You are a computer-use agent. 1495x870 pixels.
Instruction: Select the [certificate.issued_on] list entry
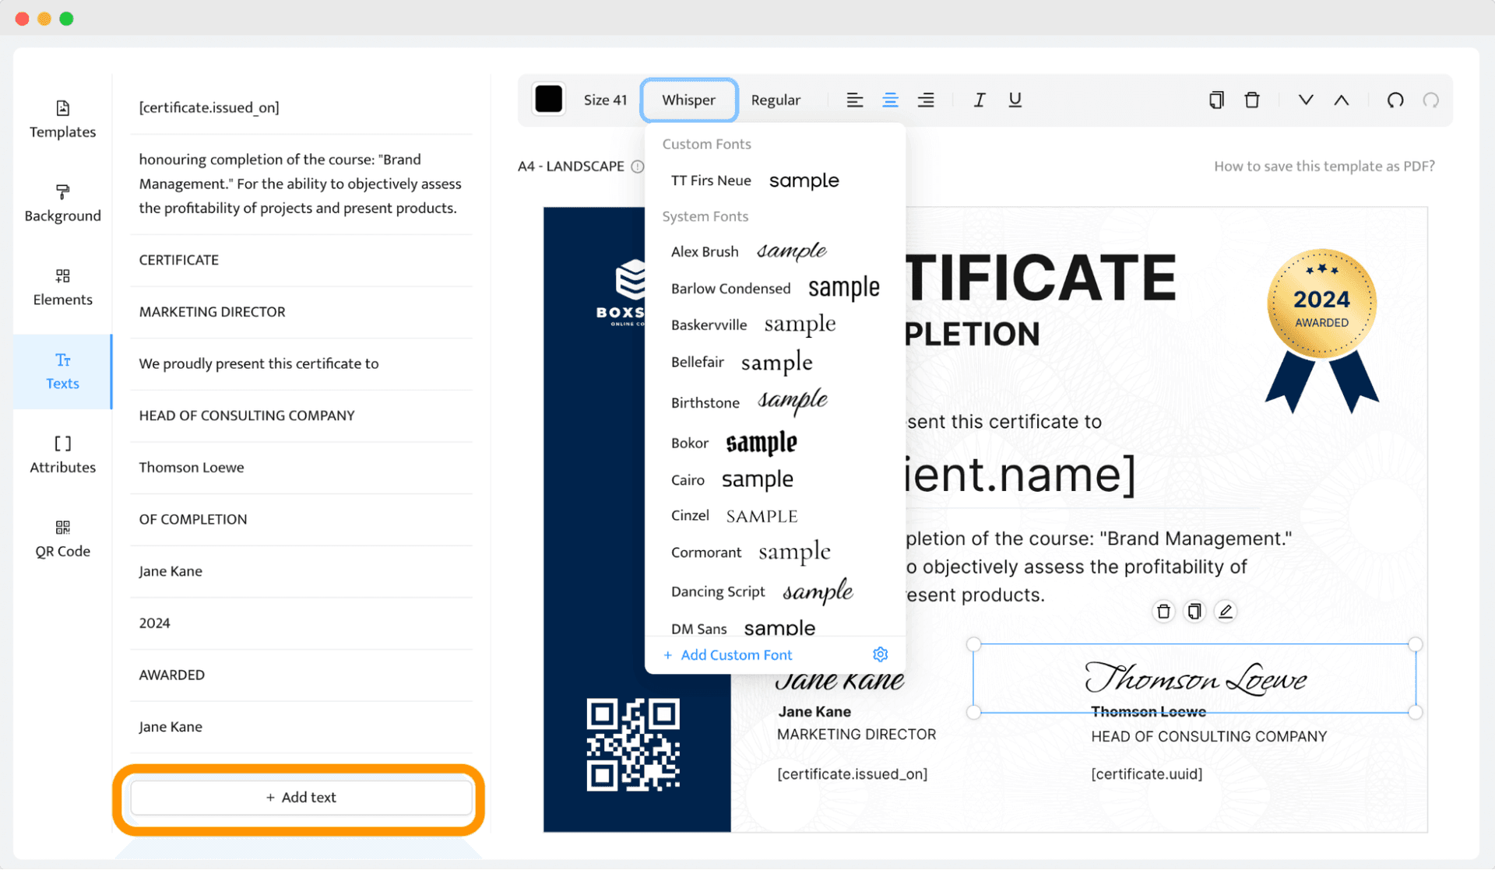click(x=301, y=107)
